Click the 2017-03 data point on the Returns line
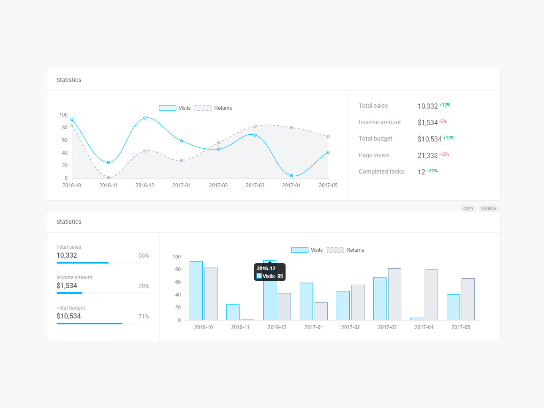544x408 pixels. (x=255, y=126)
